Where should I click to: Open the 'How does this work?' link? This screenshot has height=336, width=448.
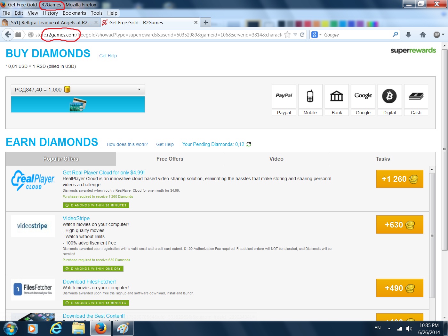click(x=127, y=144)
